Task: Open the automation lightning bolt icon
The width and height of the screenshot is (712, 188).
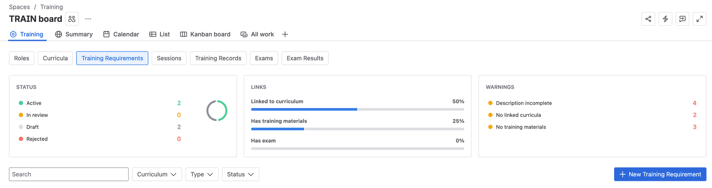Action: [665, 19]
